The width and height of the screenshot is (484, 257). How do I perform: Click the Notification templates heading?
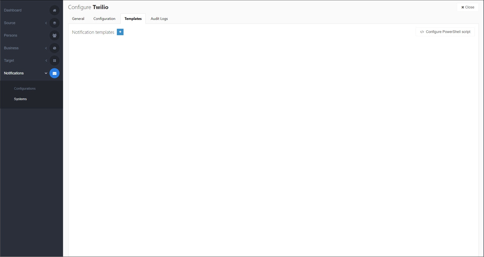[93, 32]
